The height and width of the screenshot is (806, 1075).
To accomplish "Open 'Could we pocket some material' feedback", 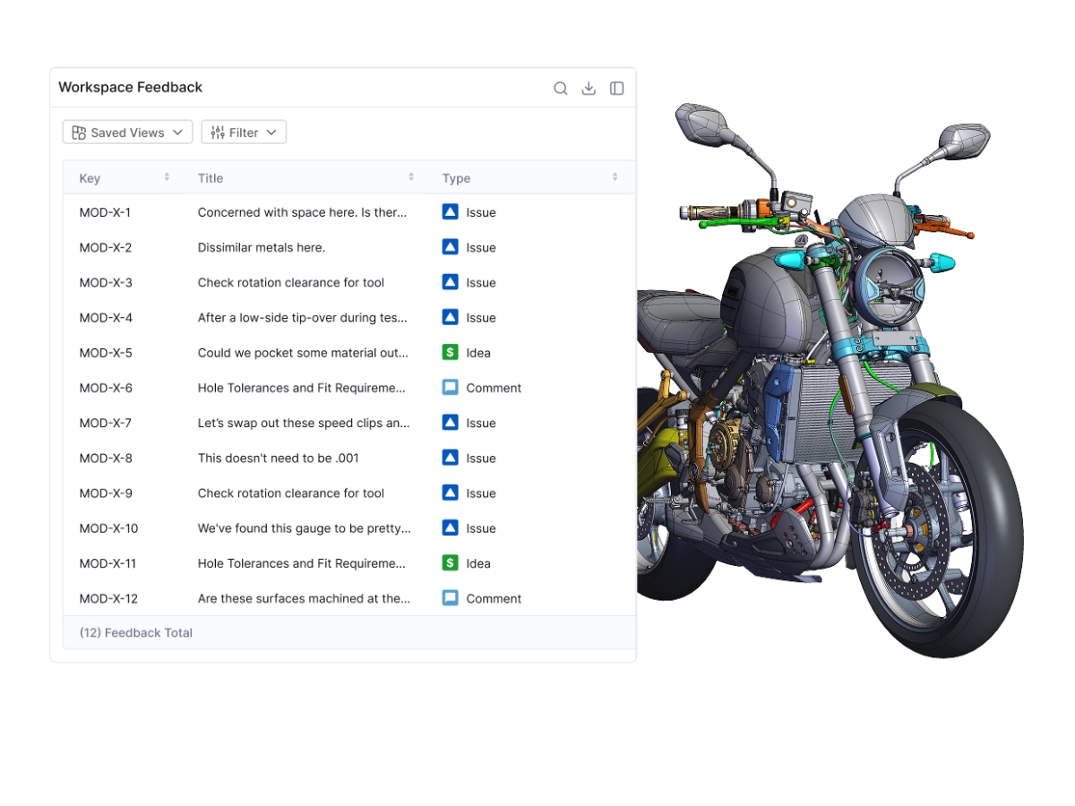I will pos(304,353).
